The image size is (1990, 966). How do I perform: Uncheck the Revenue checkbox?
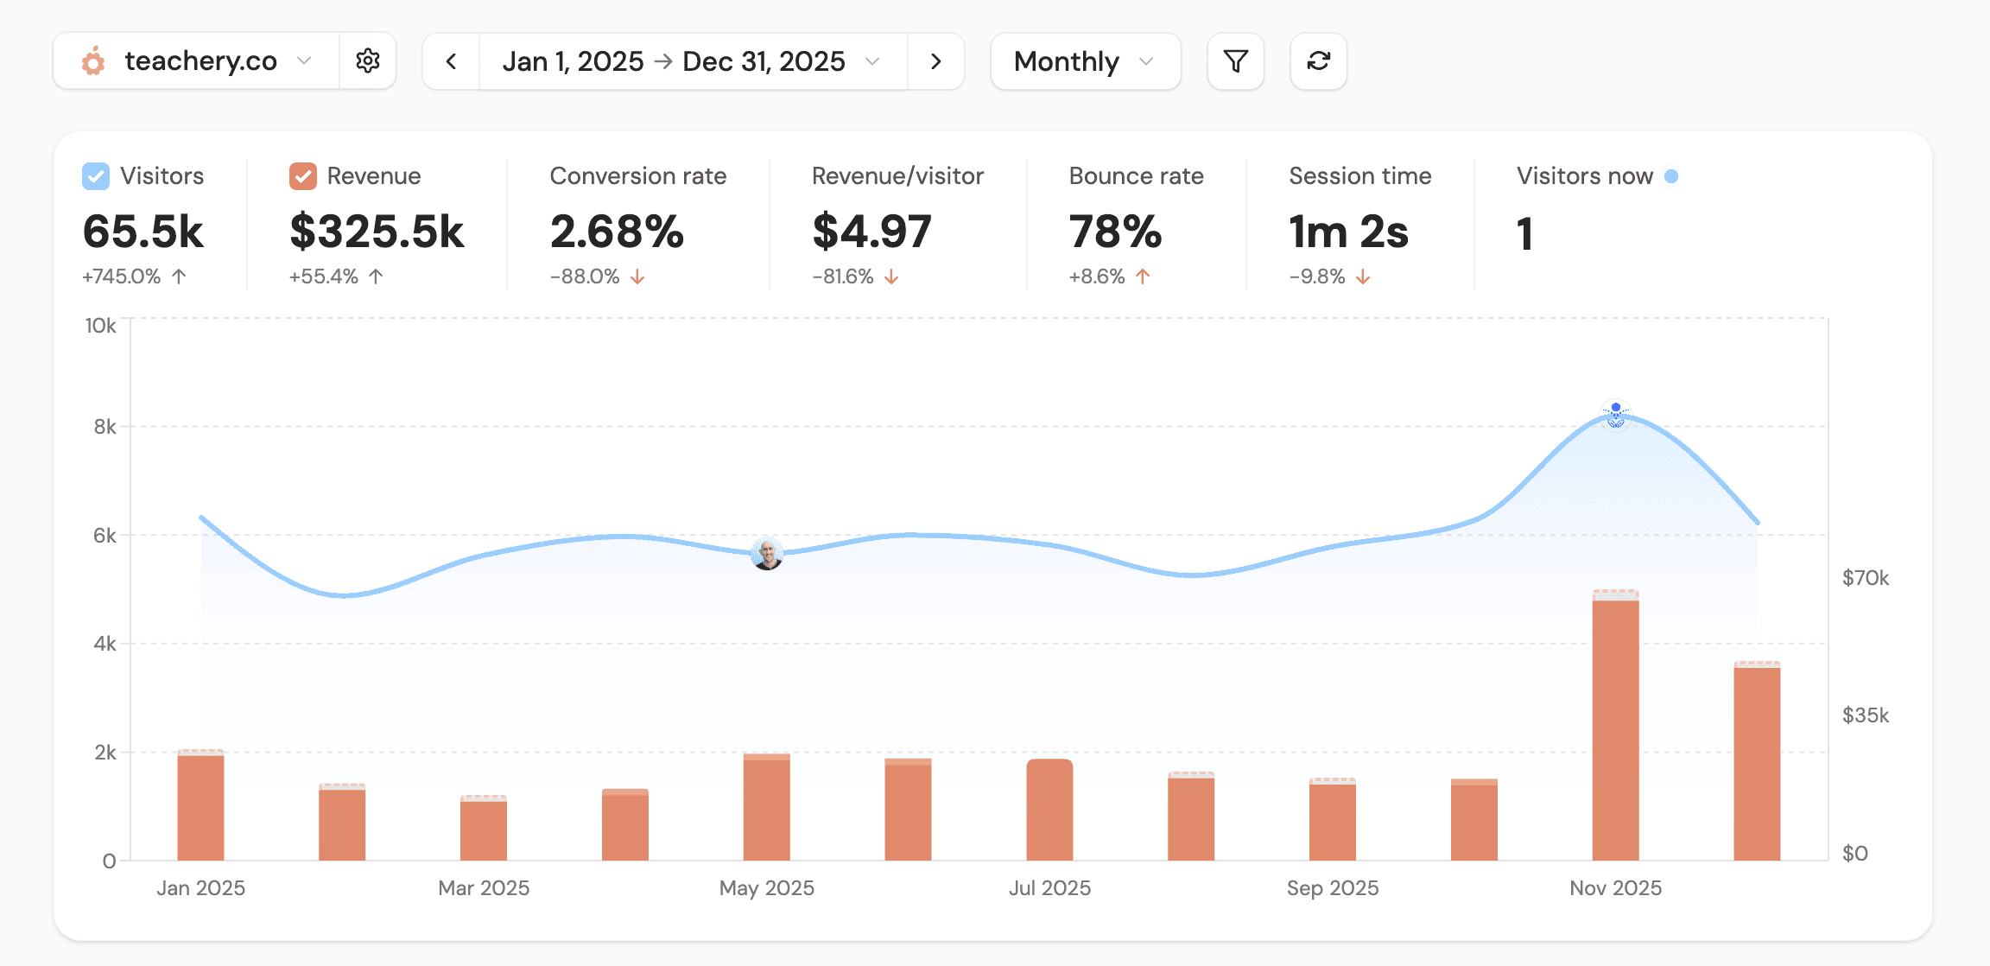[x=302, y=176]
